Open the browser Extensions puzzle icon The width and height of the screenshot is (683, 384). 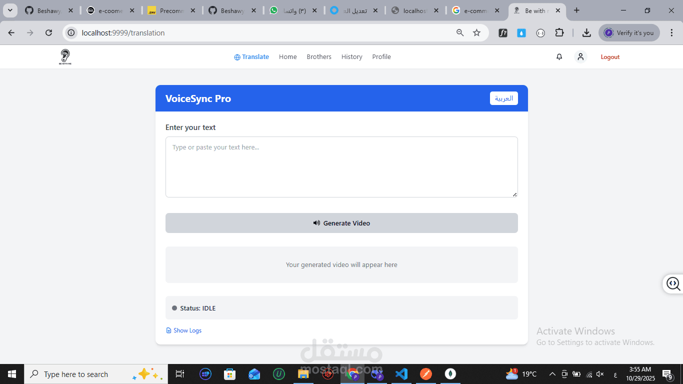559,33
